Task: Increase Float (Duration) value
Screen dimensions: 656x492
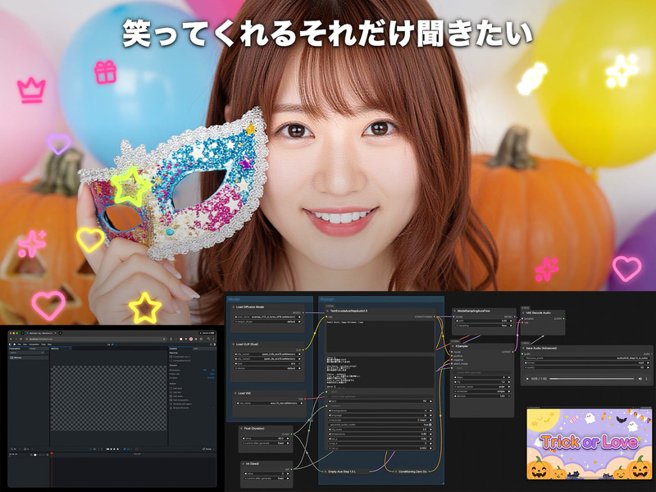Action: 288,439
